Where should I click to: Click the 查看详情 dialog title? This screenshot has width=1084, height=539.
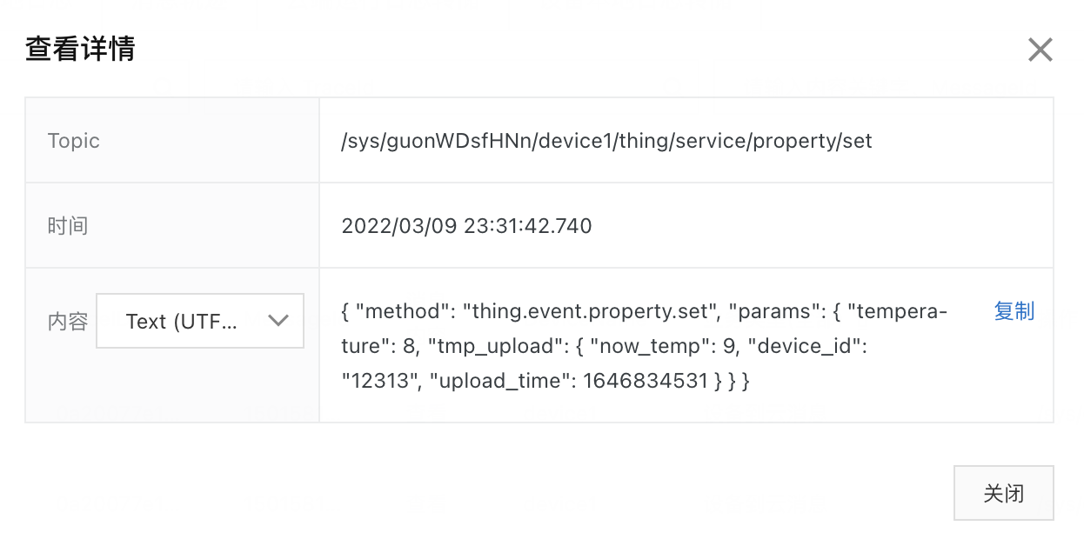[x=80, y=49]
